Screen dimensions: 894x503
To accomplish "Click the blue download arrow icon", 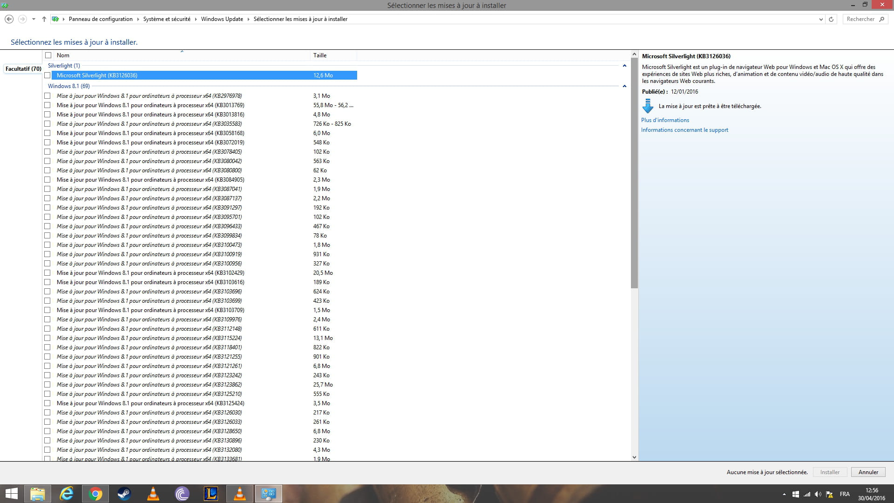I will (648, 106).
